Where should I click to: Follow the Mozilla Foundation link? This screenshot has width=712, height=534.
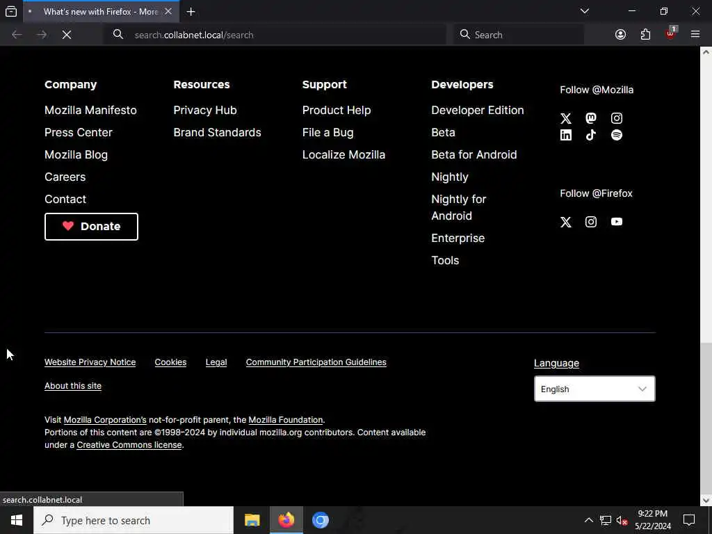[x=286, y=420]
